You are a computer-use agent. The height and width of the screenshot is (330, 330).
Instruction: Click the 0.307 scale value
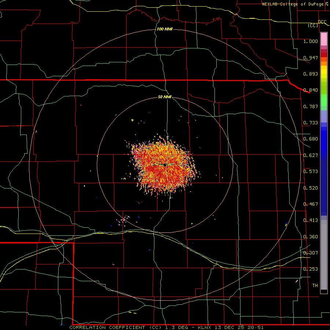311,253
